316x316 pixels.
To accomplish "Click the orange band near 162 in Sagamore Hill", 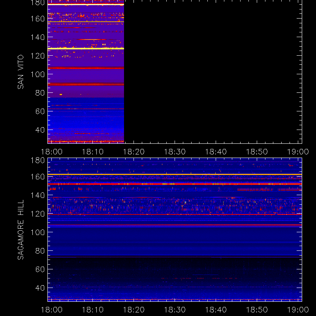I will (x=175, y=174).
